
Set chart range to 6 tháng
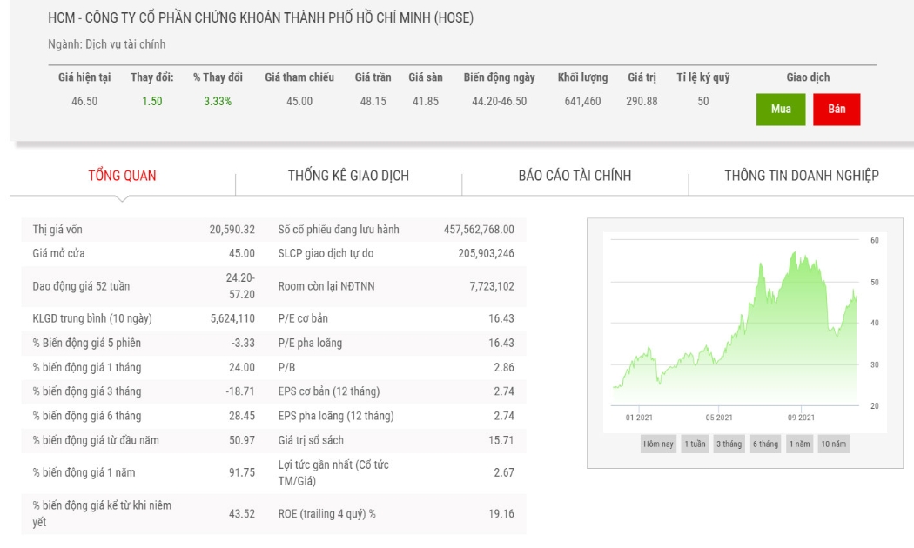click(x=765, y=444)
